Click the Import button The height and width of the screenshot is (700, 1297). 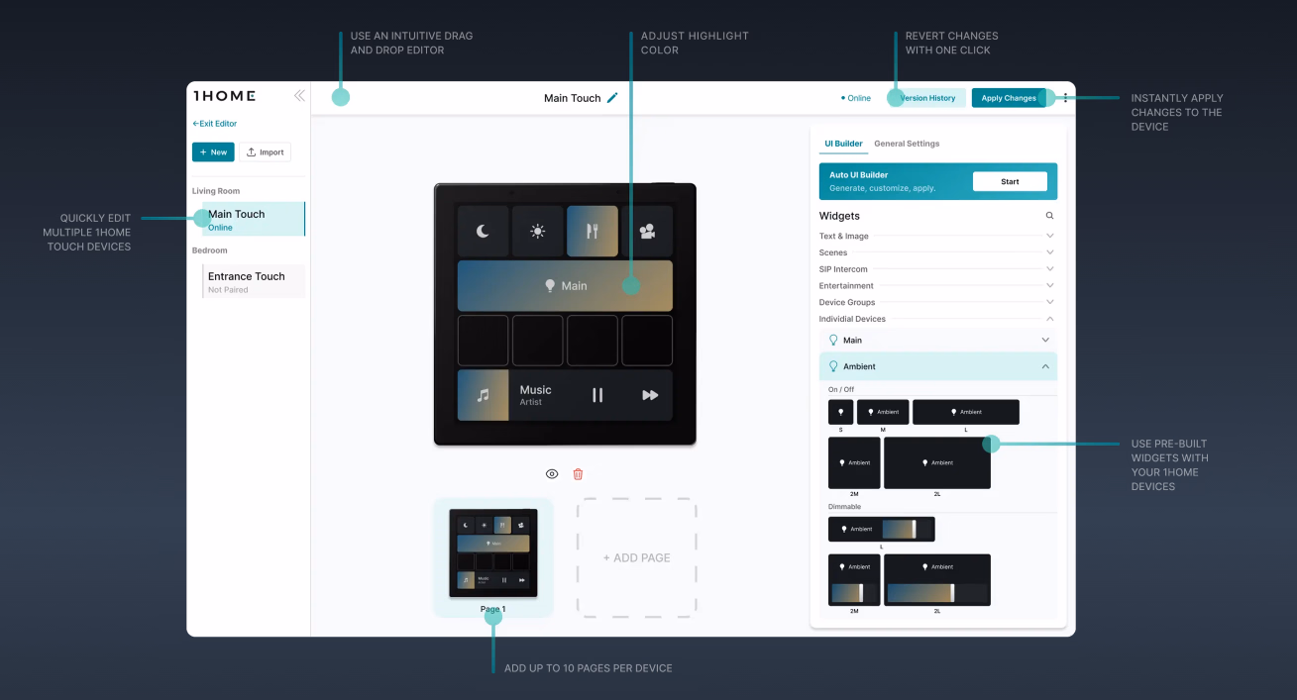tap(265, 152)
